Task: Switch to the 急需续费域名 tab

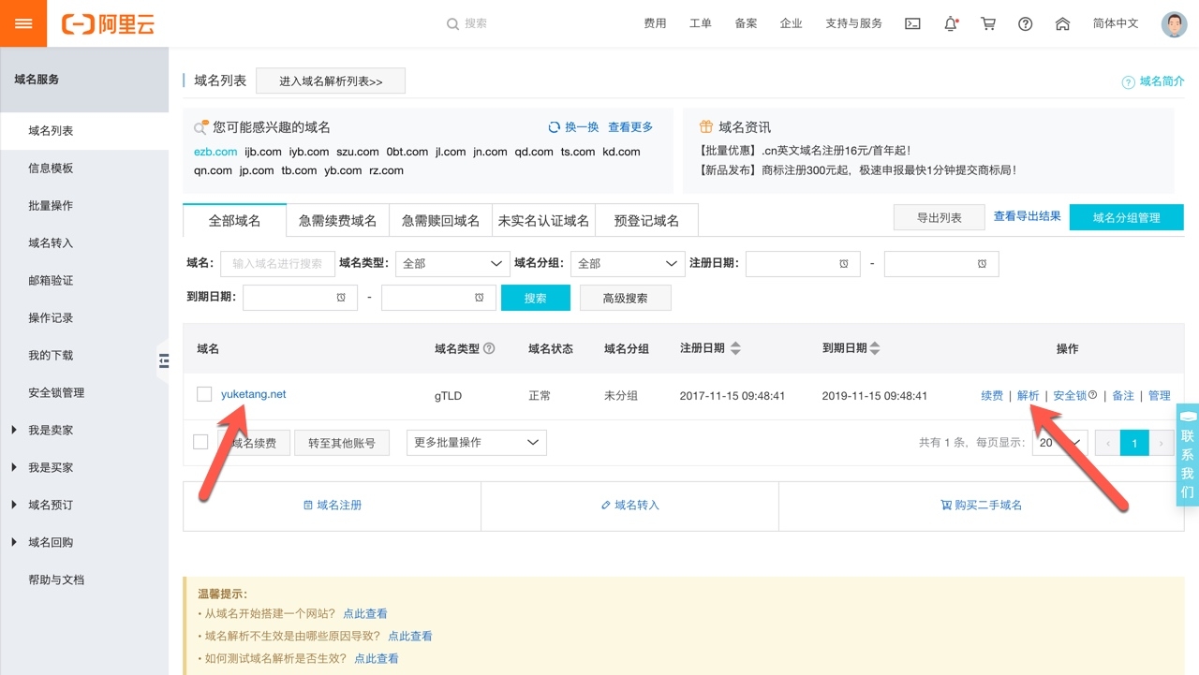Action: point(337,221)
